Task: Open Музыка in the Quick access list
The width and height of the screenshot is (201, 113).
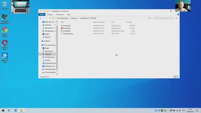Action: tap(47, 37)
